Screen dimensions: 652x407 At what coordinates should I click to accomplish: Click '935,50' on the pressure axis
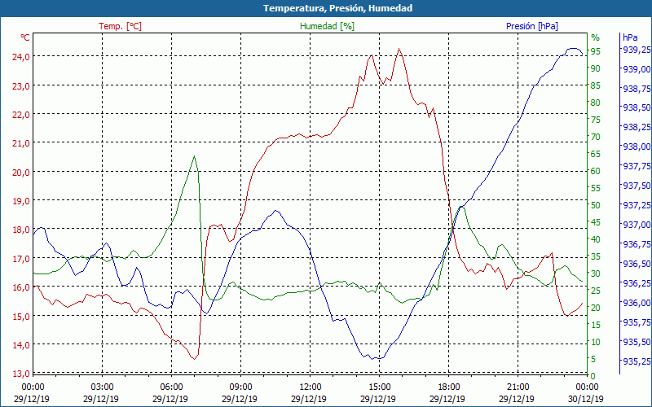click(x=637, y=342)
